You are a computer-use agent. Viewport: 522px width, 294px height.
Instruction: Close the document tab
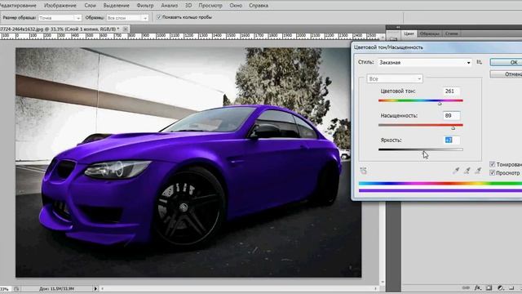click(x=125, y=29)
